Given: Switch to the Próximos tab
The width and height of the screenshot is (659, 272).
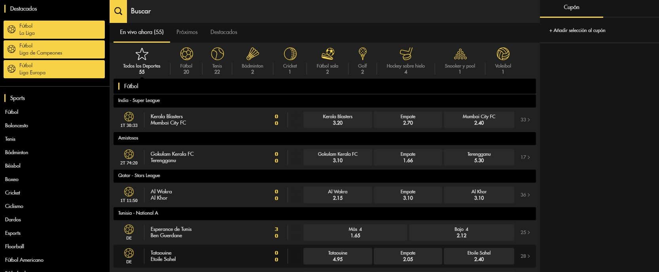Looking at the screenshot, I should 187,32.
